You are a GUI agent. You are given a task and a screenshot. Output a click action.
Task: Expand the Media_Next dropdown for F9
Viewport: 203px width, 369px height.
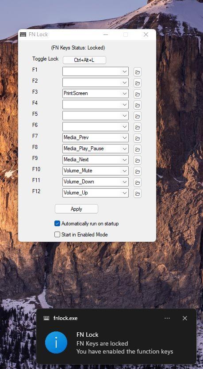point(96,160)
